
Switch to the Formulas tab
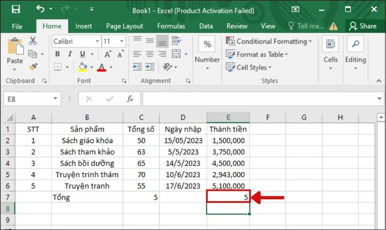[171, 26]
